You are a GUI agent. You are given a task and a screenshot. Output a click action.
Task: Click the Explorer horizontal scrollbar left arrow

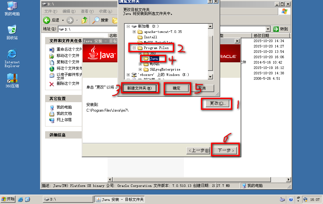pos(110,179)
